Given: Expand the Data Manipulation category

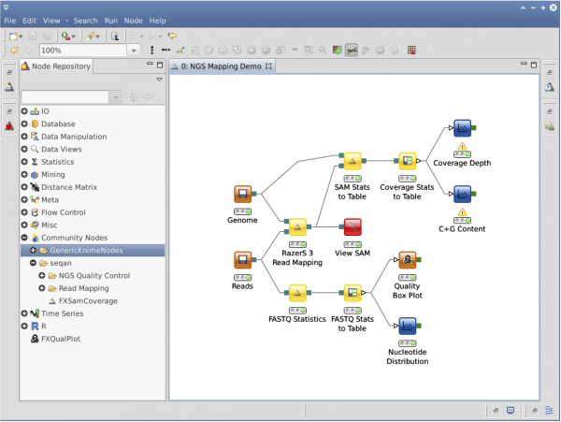Looking at the screenshot, I should point(24,137).
